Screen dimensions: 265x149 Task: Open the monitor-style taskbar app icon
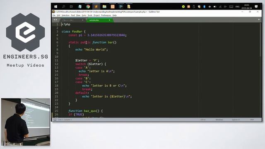[x=121, y=7]
